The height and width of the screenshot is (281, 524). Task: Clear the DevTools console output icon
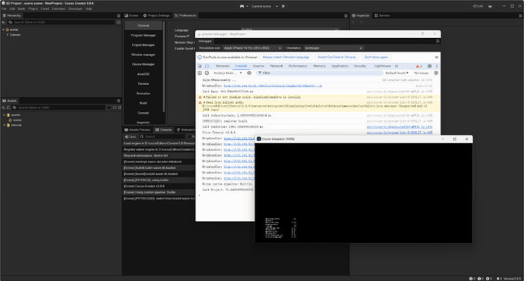pos(207,73)
